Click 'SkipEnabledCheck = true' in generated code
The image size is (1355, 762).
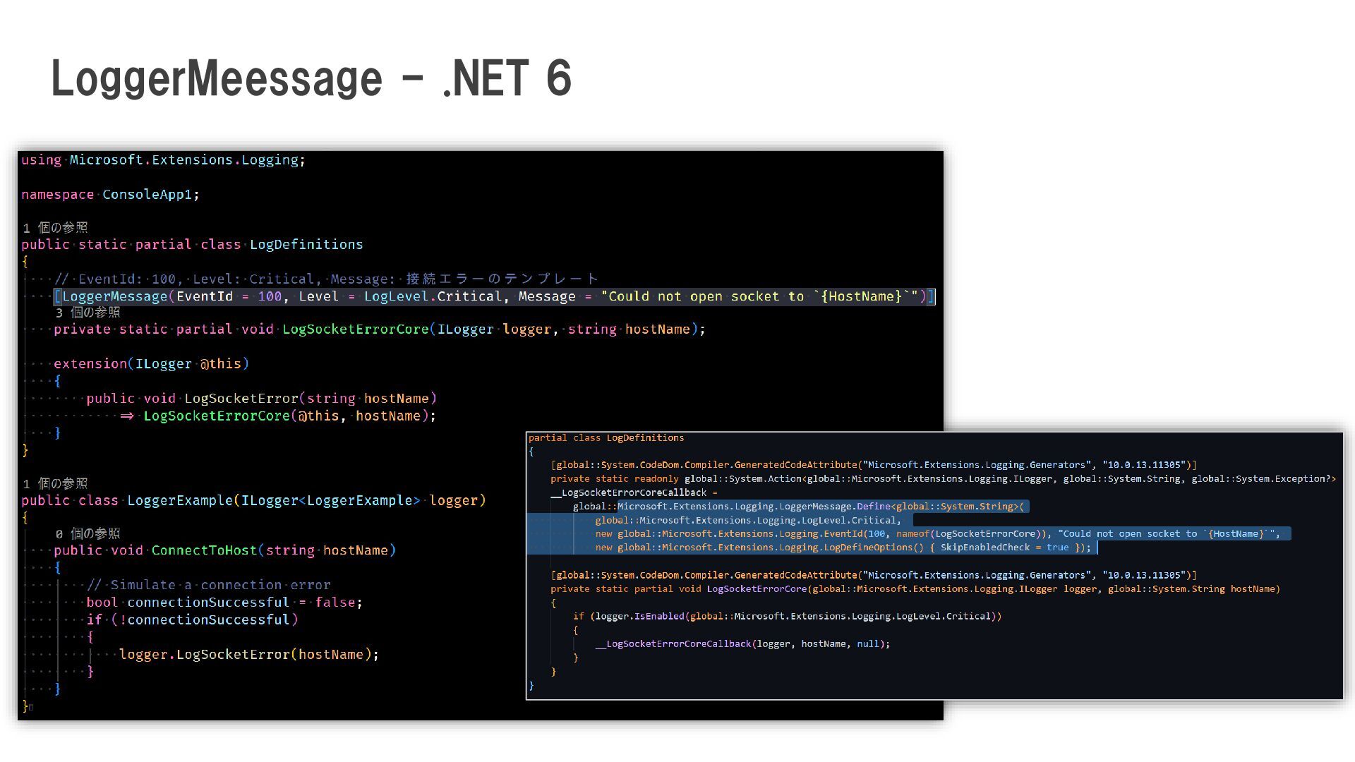(x=1004, y=548)
